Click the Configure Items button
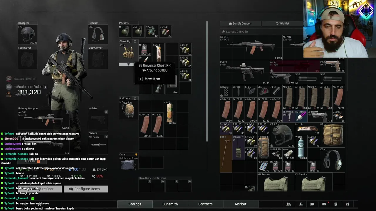This screenshot has height=211, width=376. click(x=86, y=189)
